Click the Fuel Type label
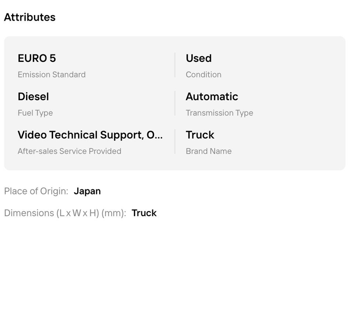Viewport: 354px width, 316px height. click(35, 113)
